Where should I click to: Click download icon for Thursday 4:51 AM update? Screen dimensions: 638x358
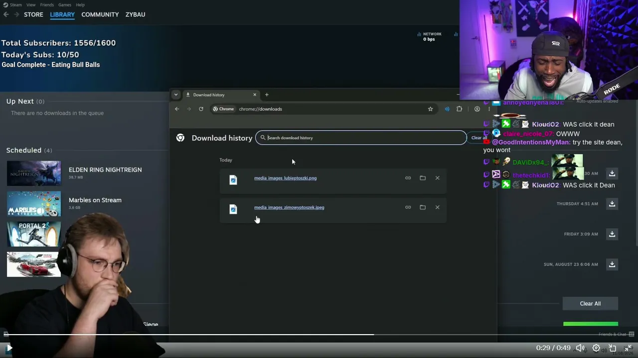pos(612,203)
